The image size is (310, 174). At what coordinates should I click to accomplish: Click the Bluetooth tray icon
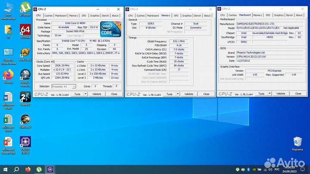coord(248,170)
